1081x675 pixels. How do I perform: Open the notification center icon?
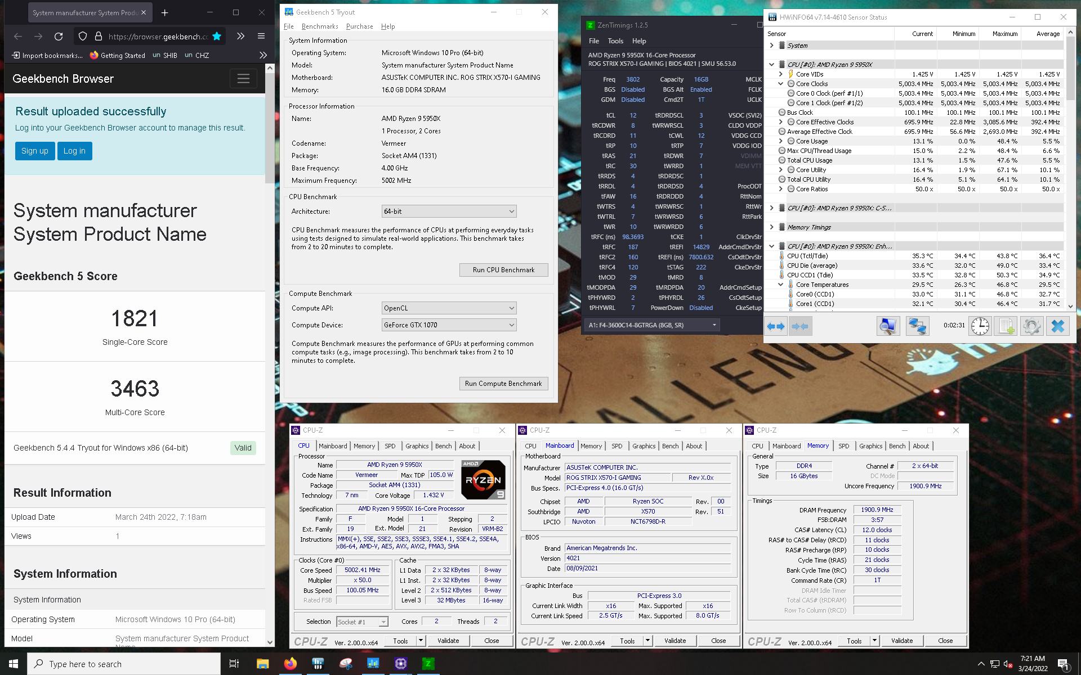pyautogui.click(x=1063, y=664)
